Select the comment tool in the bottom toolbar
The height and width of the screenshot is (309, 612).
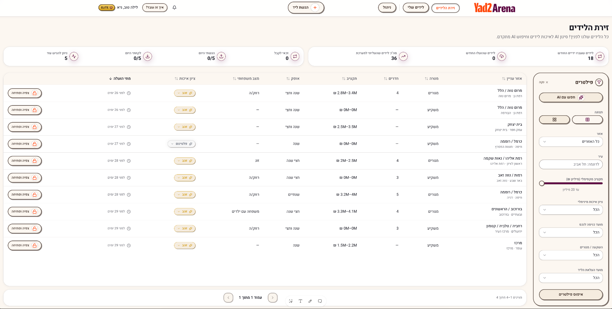pyautogui.click(x=320, y=301)
